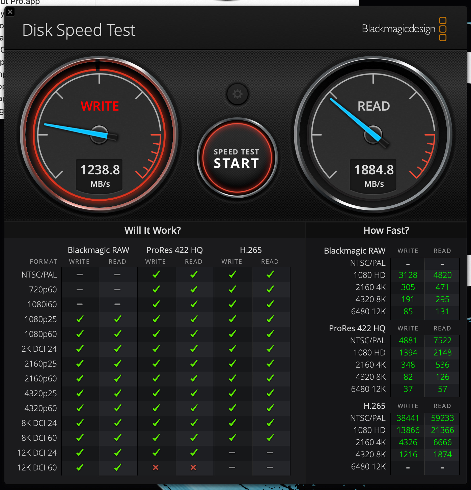Click the ProRes 1080 HD write value 1394
Viewport: 471px width, 490px height.
(408, 353)
